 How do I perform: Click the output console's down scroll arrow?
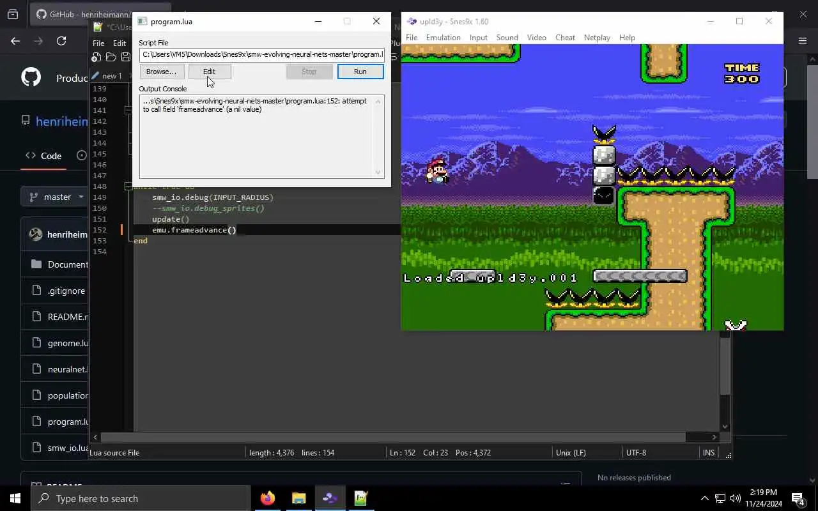click(378, 172)
